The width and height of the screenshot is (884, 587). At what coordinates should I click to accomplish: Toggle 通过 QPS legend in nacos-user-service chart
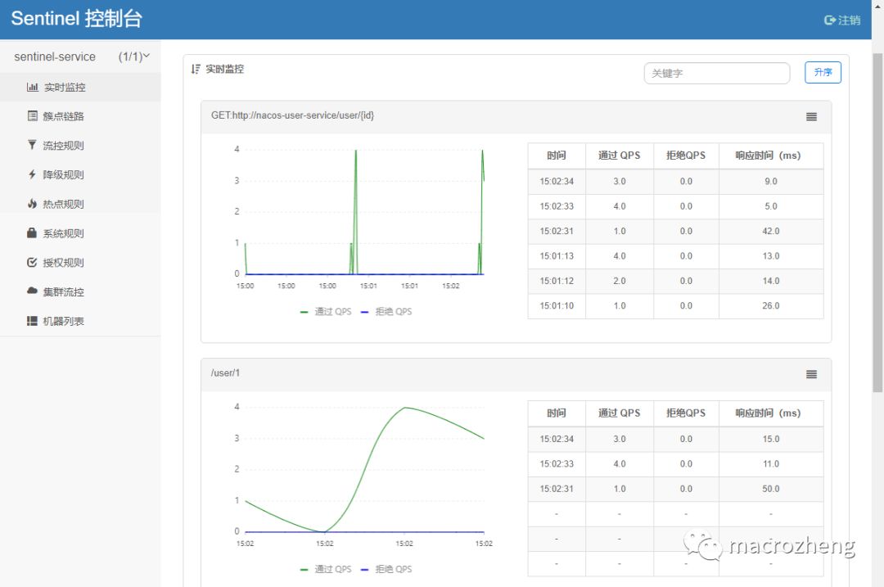326,312
